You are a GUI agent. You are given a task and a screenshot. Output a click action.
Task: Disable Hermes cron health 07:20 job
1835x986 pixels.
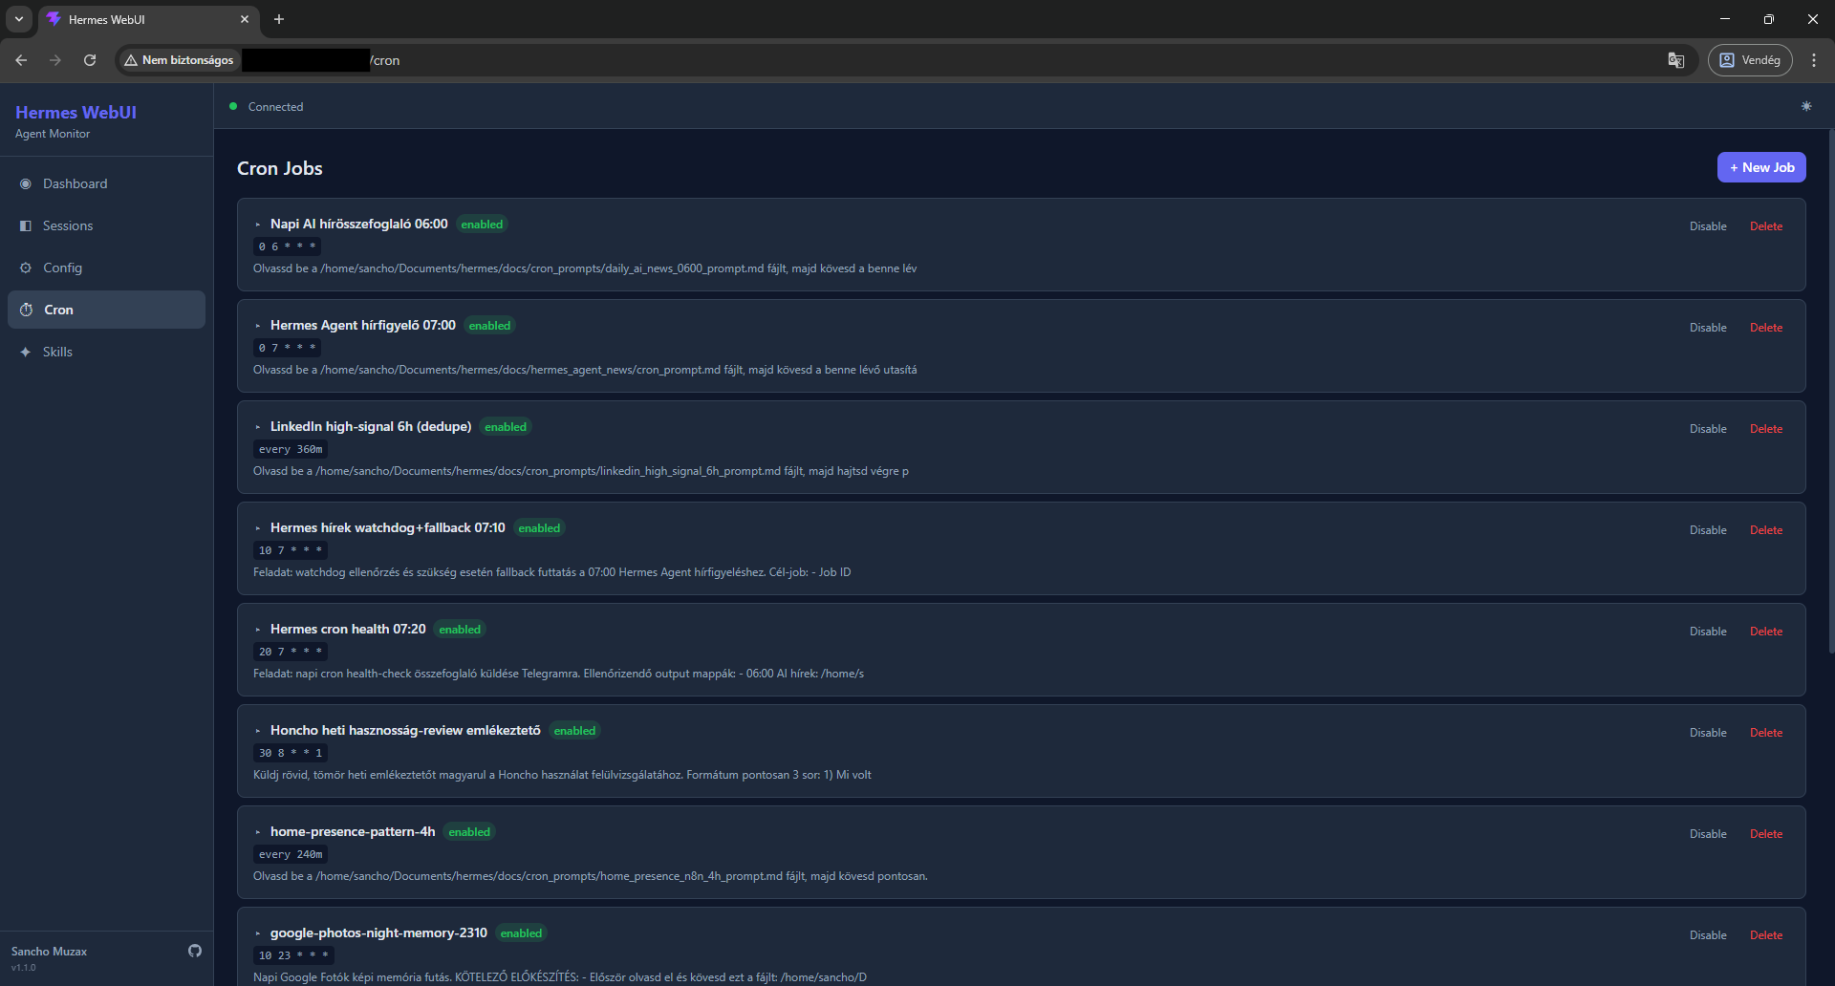pyautogui.click(x=1708, y=632)
